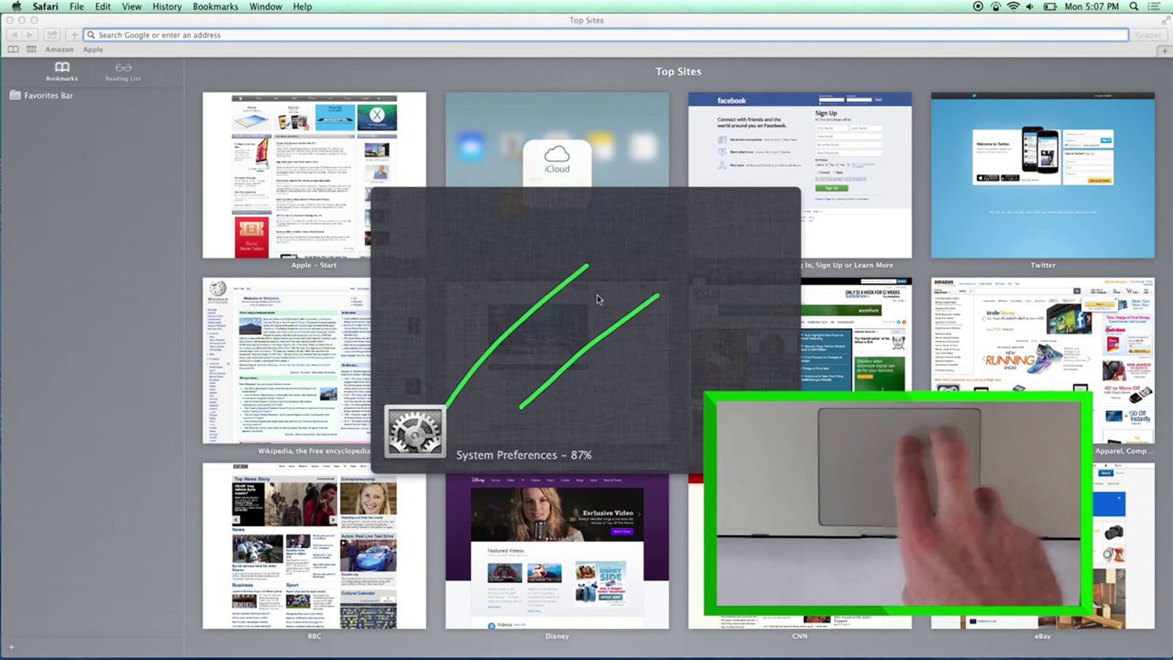The image size is (1173, 660).
Task: Open the Amazon top site thumbnail
Action: click(1043, 335)
